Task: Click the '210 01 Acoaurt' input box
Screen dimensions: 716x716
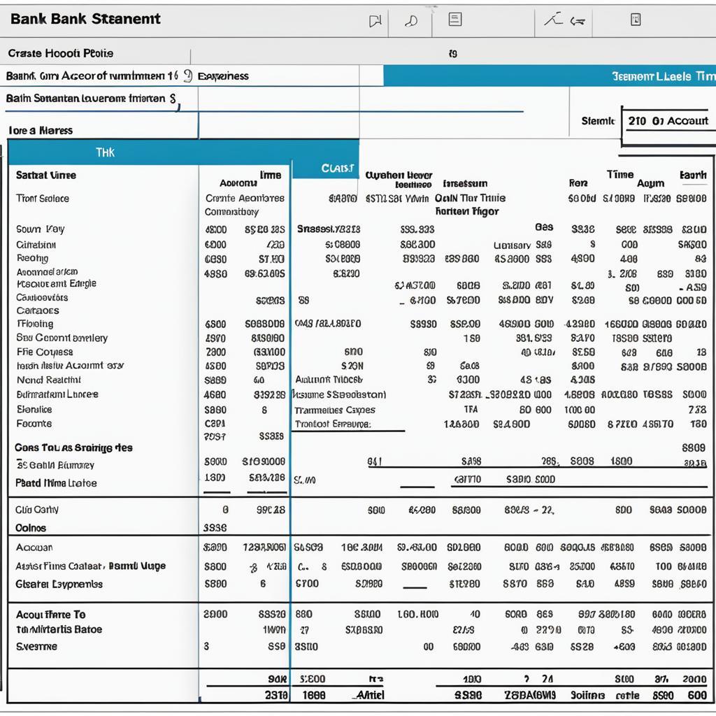Action: pyautogui.click(x=668, y=121)
